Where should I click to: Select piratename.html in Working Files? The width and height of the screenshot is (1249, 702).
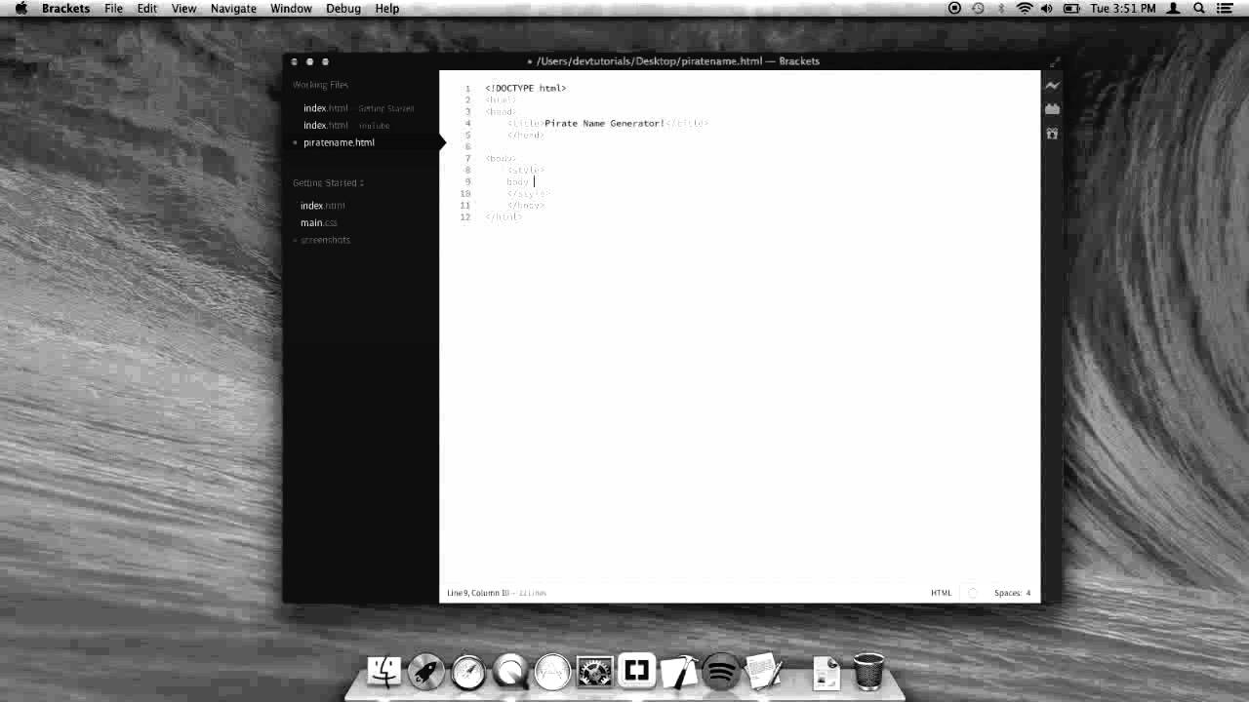[x=339, y=142]
